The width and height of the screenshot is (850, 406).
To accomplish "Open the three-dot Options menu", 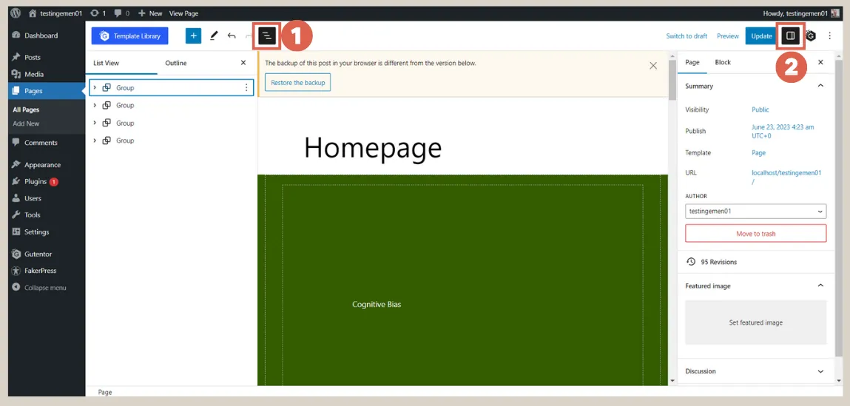I will (x=829, y=35).
